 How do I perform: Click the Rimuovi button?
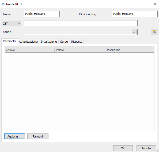pos(38,136)
